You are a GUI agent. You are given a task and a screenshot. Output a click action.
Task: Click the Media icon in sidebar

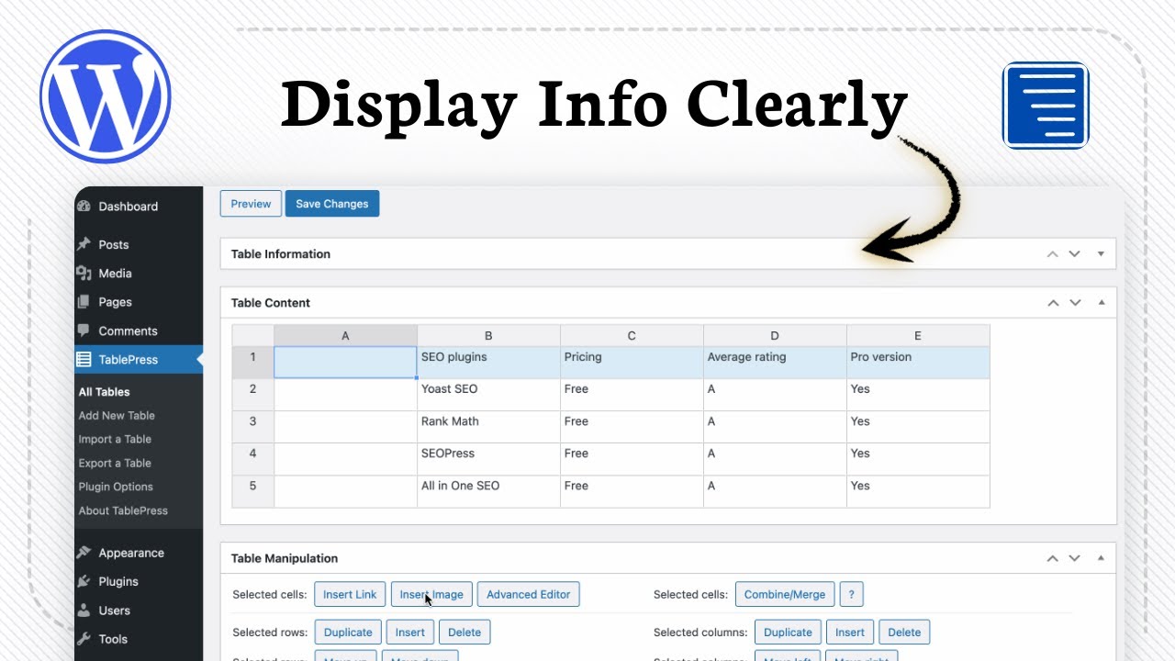84,273
